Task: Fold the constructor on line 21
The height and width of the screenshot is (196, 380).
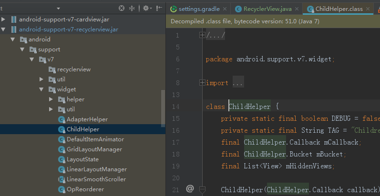Action: (202, 189)
